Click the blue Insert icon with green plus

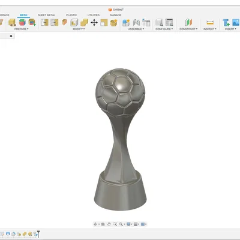[x=226, y=23]
